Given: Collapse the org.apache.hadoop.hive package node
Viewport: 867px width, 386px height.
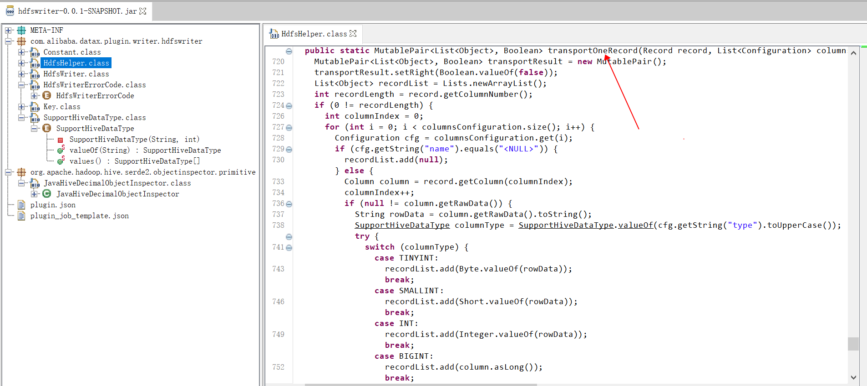Looking at the screenshot, I should pos(8,172).
